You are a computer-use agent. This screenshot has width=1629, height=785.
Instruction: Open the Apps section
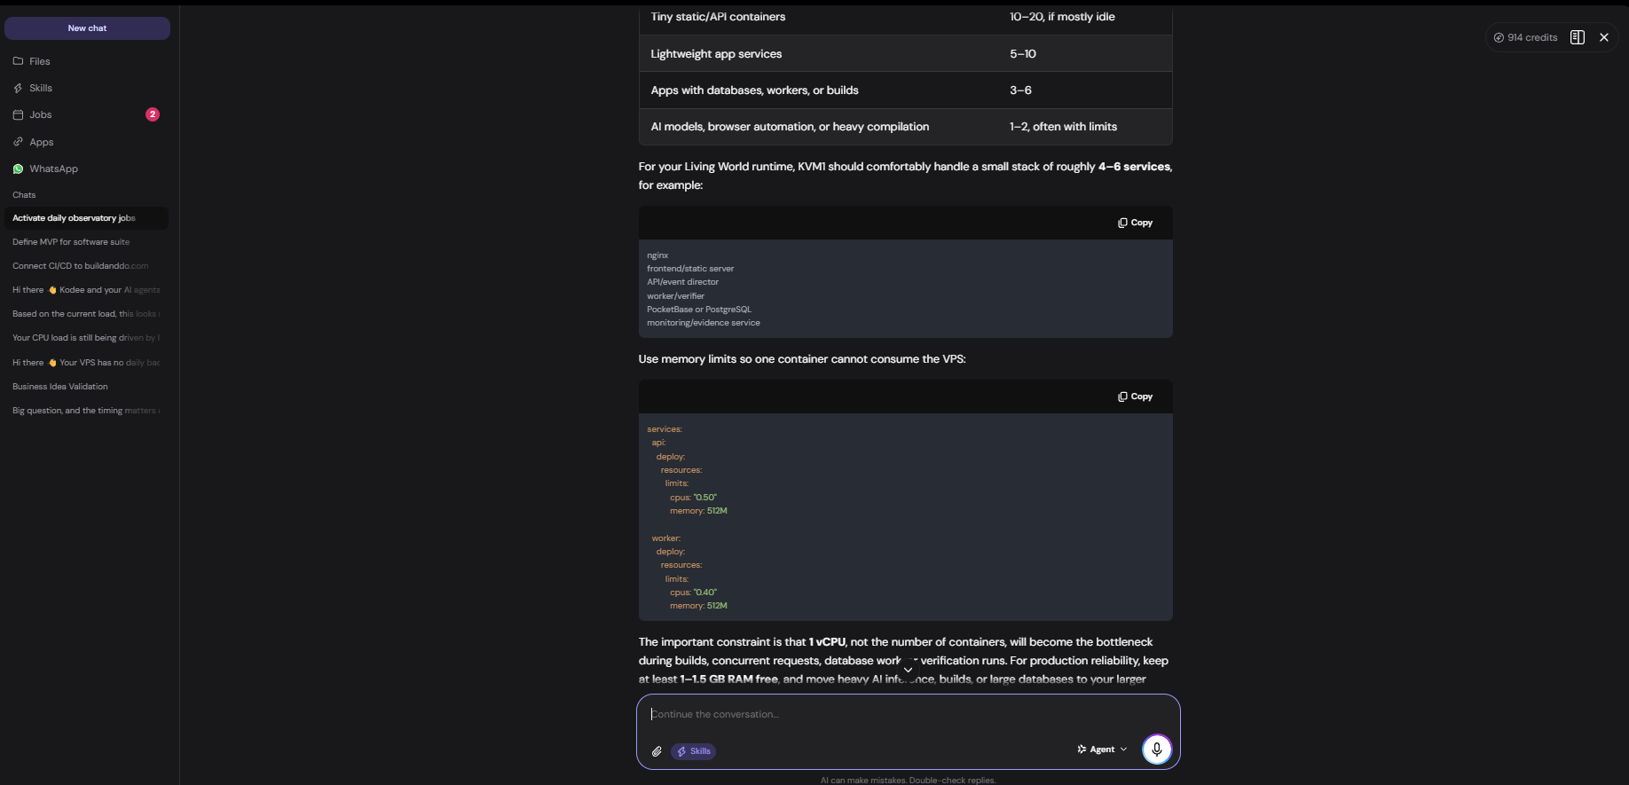point(41,142)
